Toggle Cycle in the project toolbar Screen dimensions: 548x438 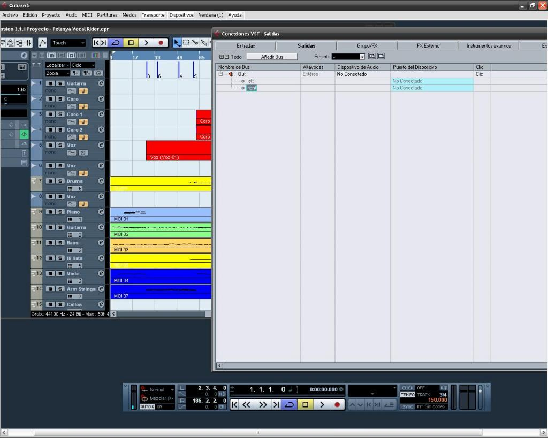pos(116,43)
